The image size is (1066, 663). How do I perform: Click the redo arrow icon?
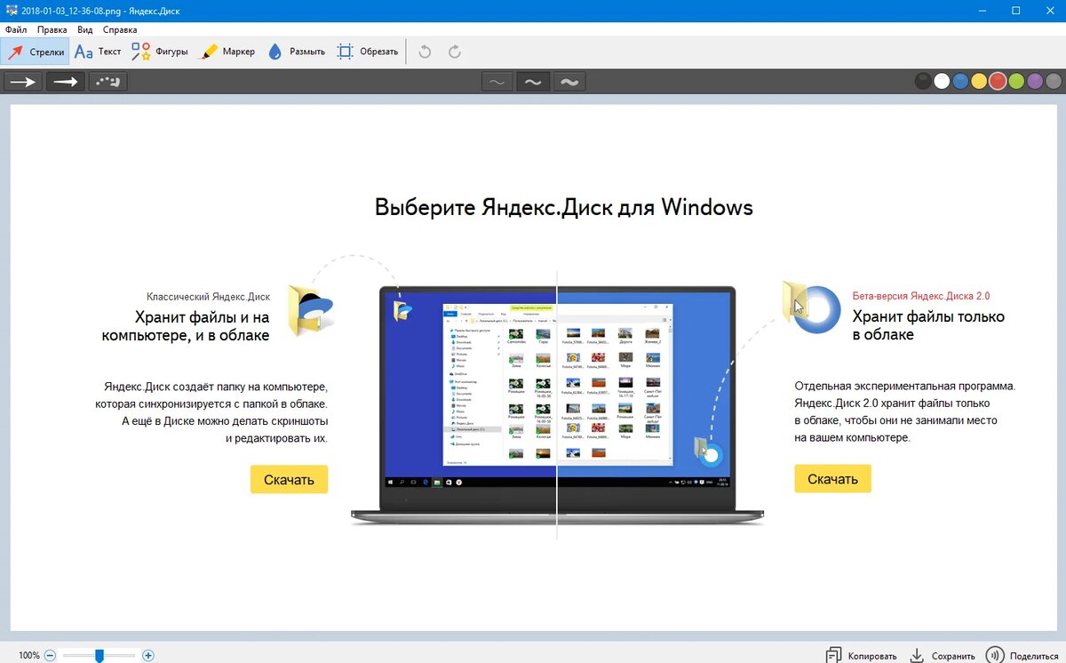(455, 52)
